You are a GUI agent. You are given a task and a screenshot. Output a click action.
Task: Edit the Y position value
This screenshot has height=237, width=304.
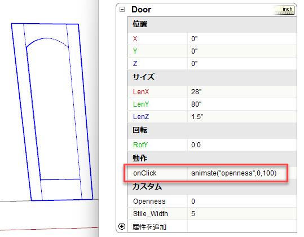click(242, 51)
